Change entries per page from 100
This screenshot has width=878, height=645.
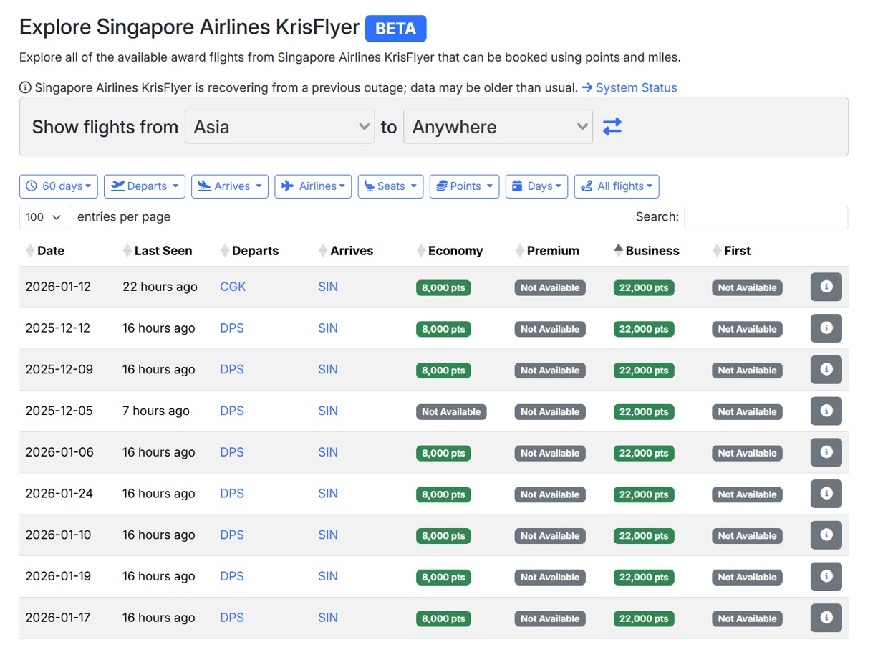tap(45, 217)
